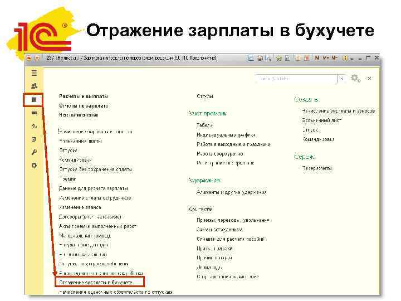The image size is (401, 301).
Task: Open Призы, подарки
Action: click(x=214, y=248)
